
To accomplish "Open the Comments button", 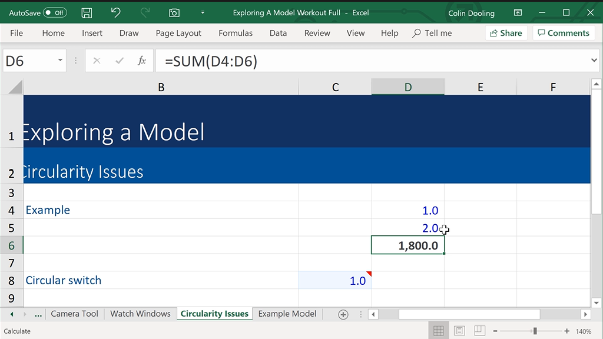I will point(563,33).
